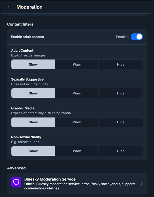Image resolution: width=154 pixels, height=197 pixels.
Task: Toggle the Enable adult content switch
Action: pyautogui.click(x=137, y=37)
